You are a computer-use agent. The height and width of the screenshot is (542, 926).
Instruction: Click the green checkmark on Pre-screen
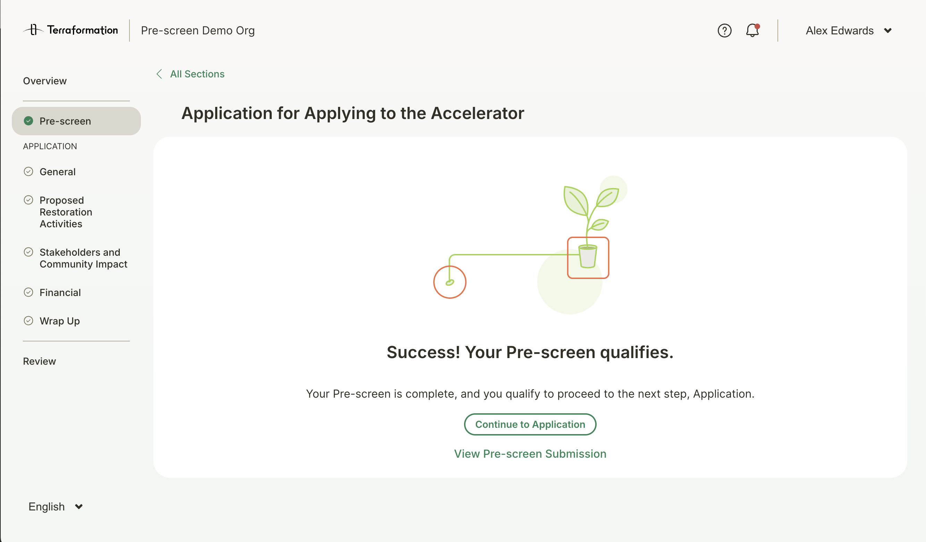click(x=29, y=121)
